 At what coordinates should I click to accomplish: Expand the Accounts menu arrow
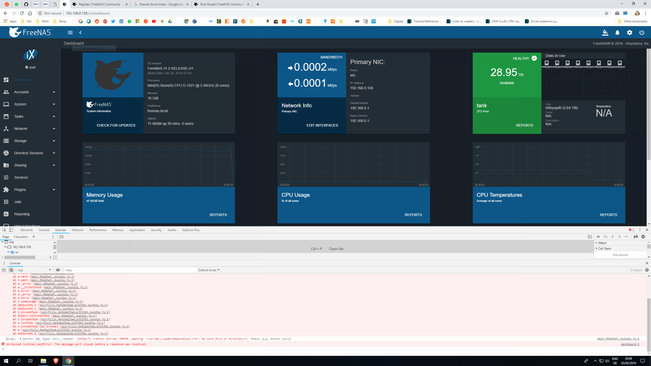pyautogui.click(x=54, y=92)
